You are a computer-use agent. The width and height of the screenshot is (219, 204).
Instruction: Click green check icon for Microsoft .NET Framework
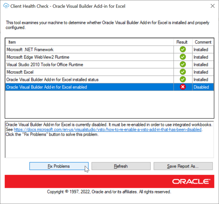(182, 49)
